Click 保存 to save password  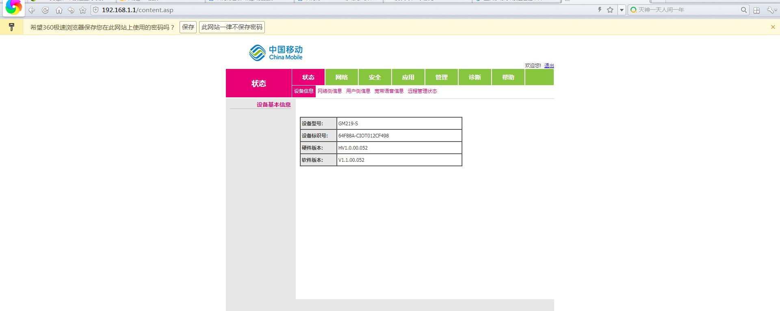[188, 27]
